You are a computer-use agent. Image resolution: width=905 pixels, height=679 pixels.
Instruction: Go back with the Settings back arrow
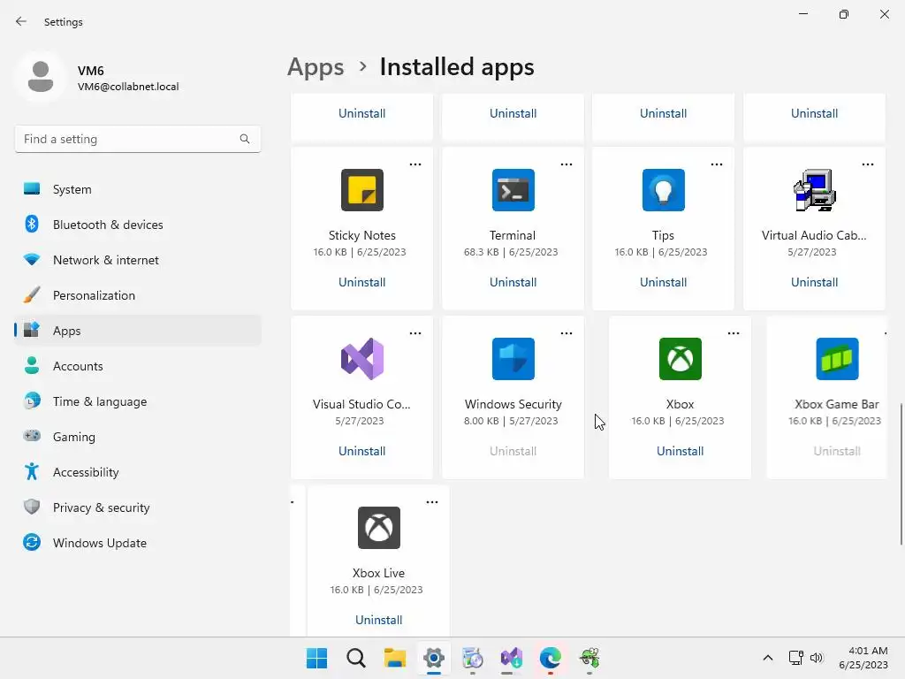(x=21, y=21)
